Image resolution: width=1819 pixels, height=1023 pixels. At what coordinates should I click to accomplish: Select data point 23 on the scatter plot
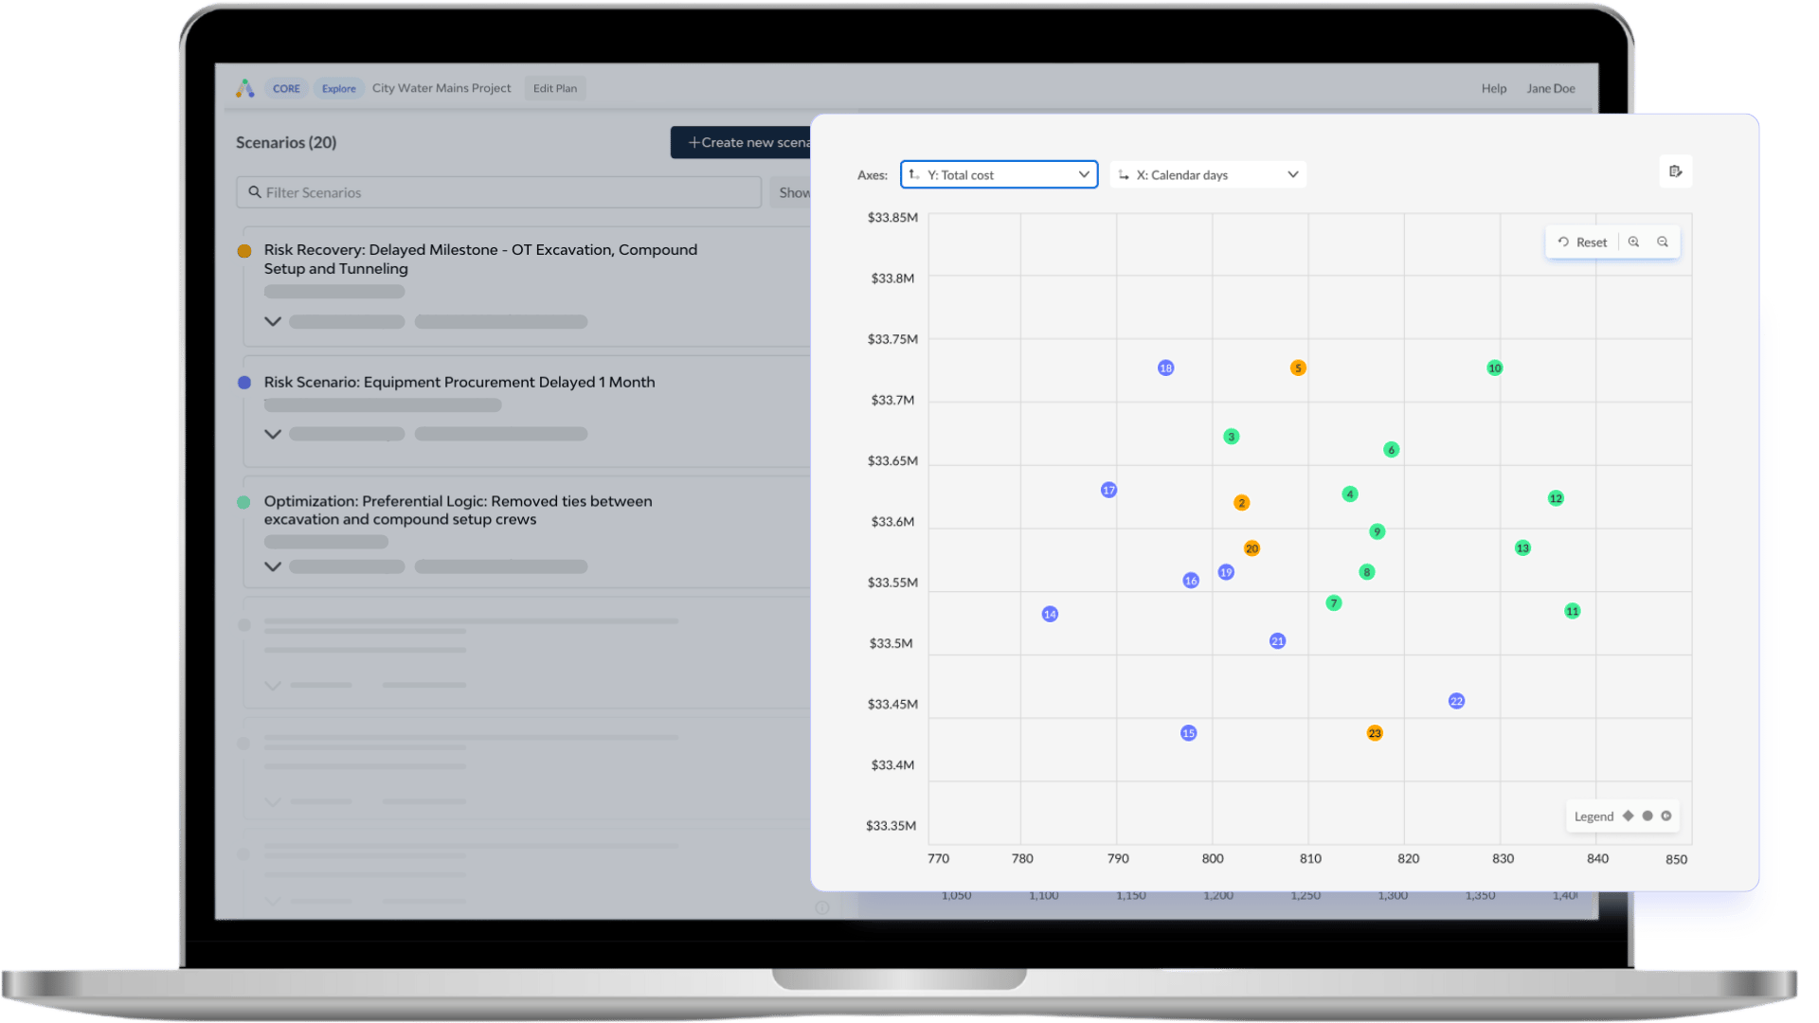tap(1375, 732)
